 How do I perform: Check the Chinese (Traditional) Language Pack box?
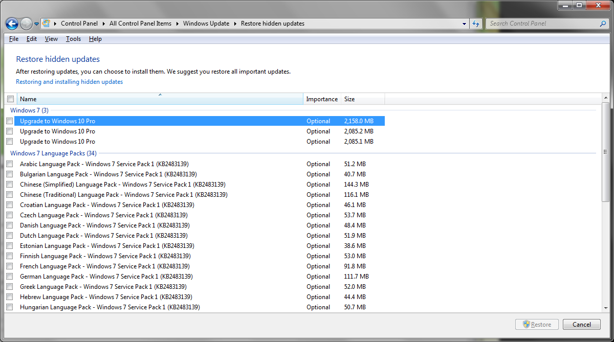point(10,195)
